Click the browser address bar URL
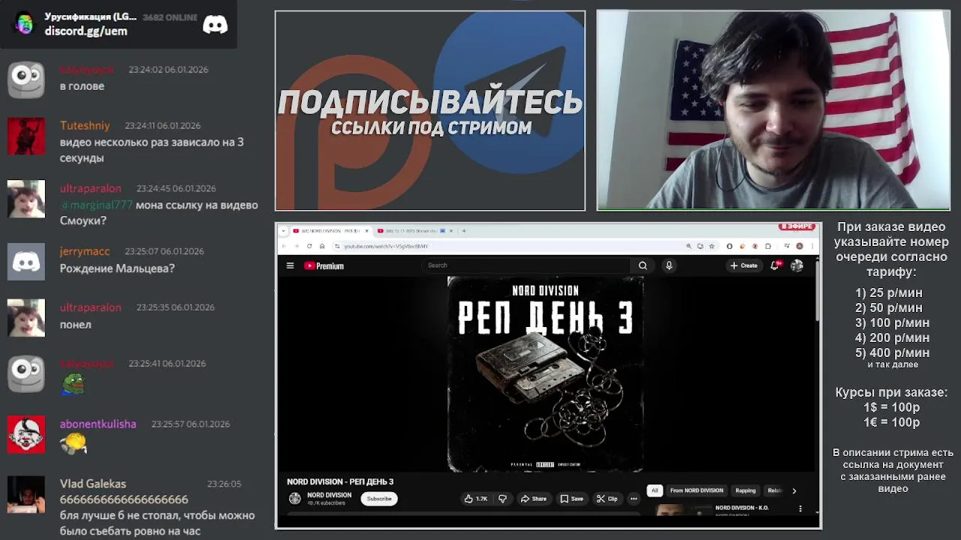961x540 pixels. click(386, 246)
